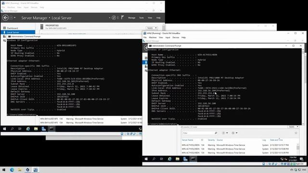
Task: Click the network icon in the WIN2 guest tray
Action: coord(282,159)
